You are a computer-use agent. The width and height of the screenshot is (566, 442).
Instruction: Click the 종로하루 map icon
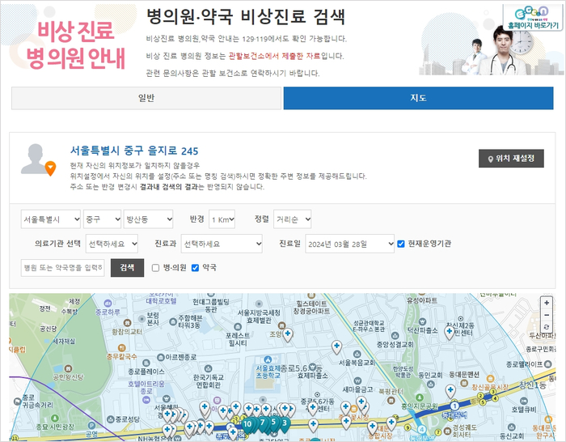pos(108,304)
